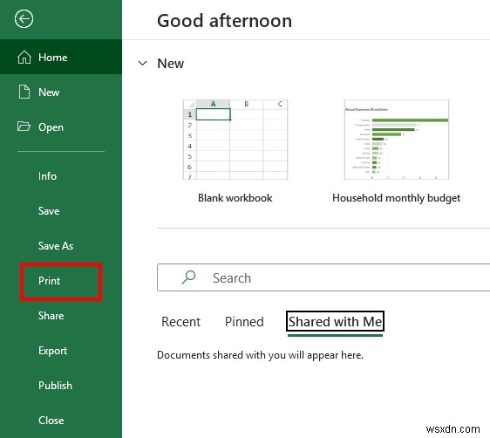The width and height of the screenshot is (490, 438).
Task: Switch to the Pinned tab
Action: pos(244,322)
